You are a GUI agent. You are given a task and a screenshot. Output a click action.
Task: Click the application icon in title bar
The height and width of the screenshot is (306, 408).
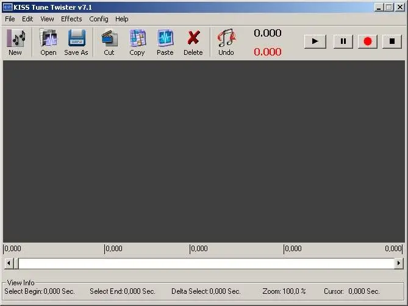point(7,7)
